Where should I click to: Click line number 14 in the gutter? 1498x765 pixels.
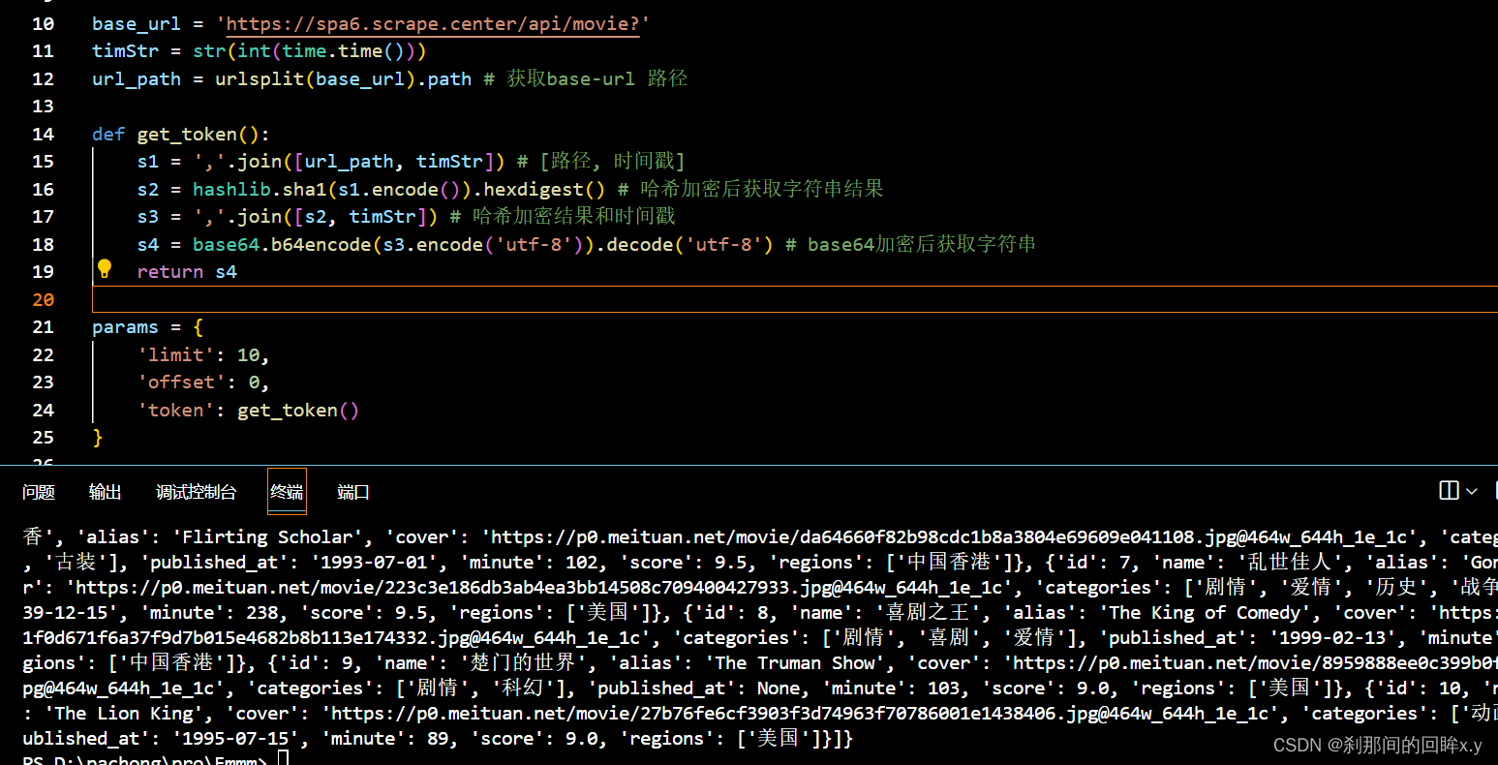tap(43, 134)
